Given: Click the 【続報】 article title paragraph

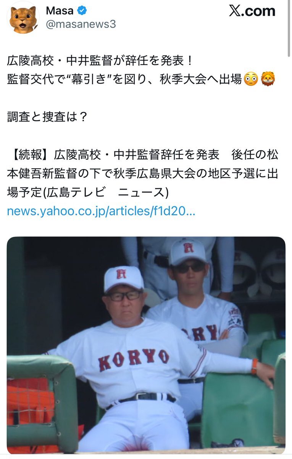Looking at the screenshot, I should coord(142,174).
